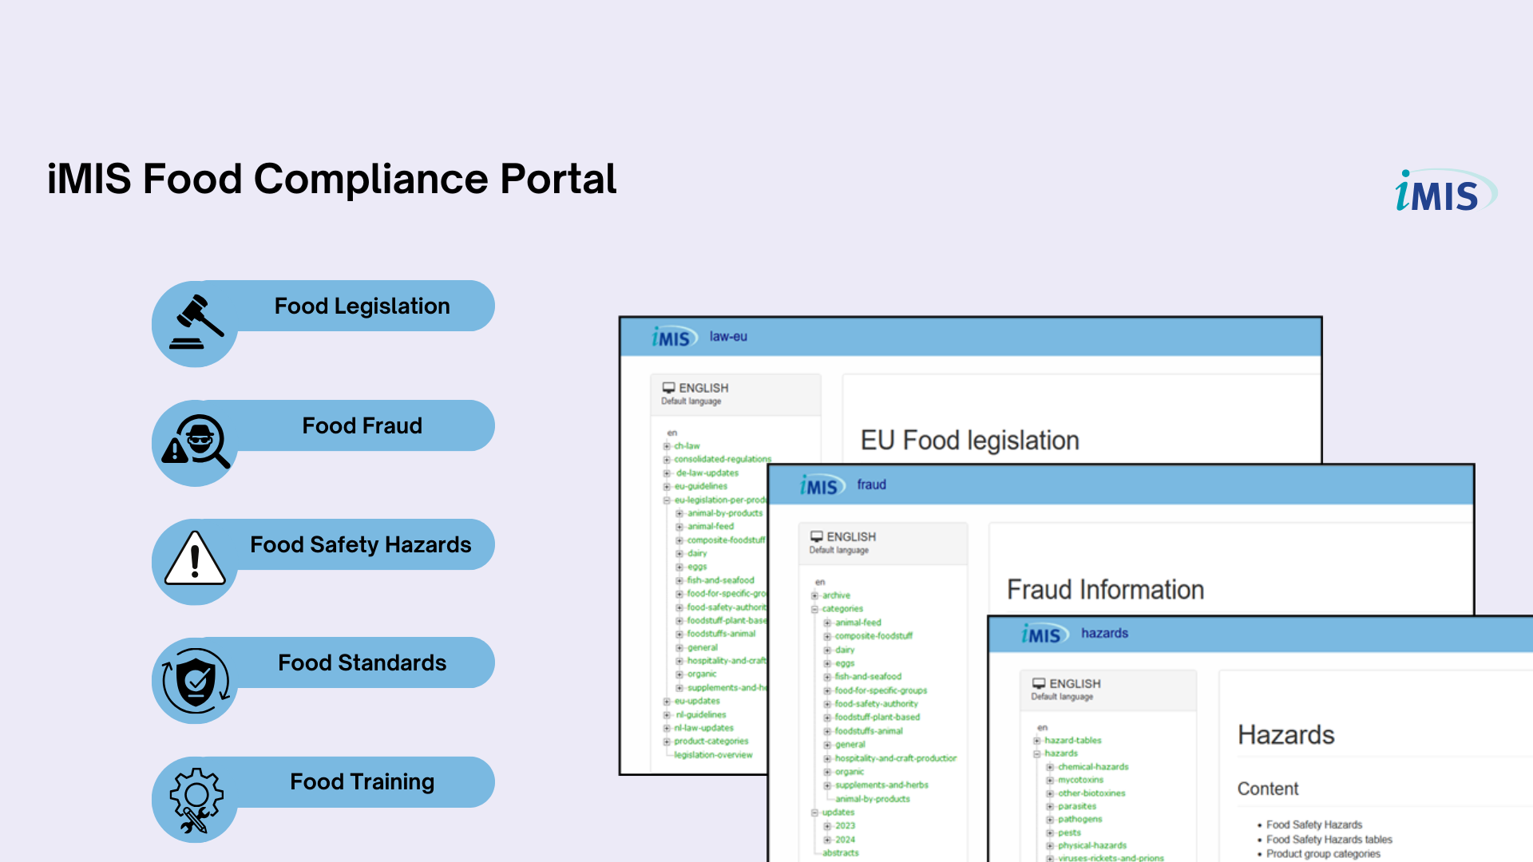Collapse the hazards node in hazards tree
The width and height of the screenshot is (1533, 862).
pyautogui.click(x=1037, y=753)
